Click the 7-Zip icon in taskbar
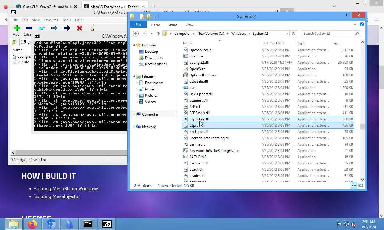The width and height of the screenshot is (384, 230). [106, 224]
